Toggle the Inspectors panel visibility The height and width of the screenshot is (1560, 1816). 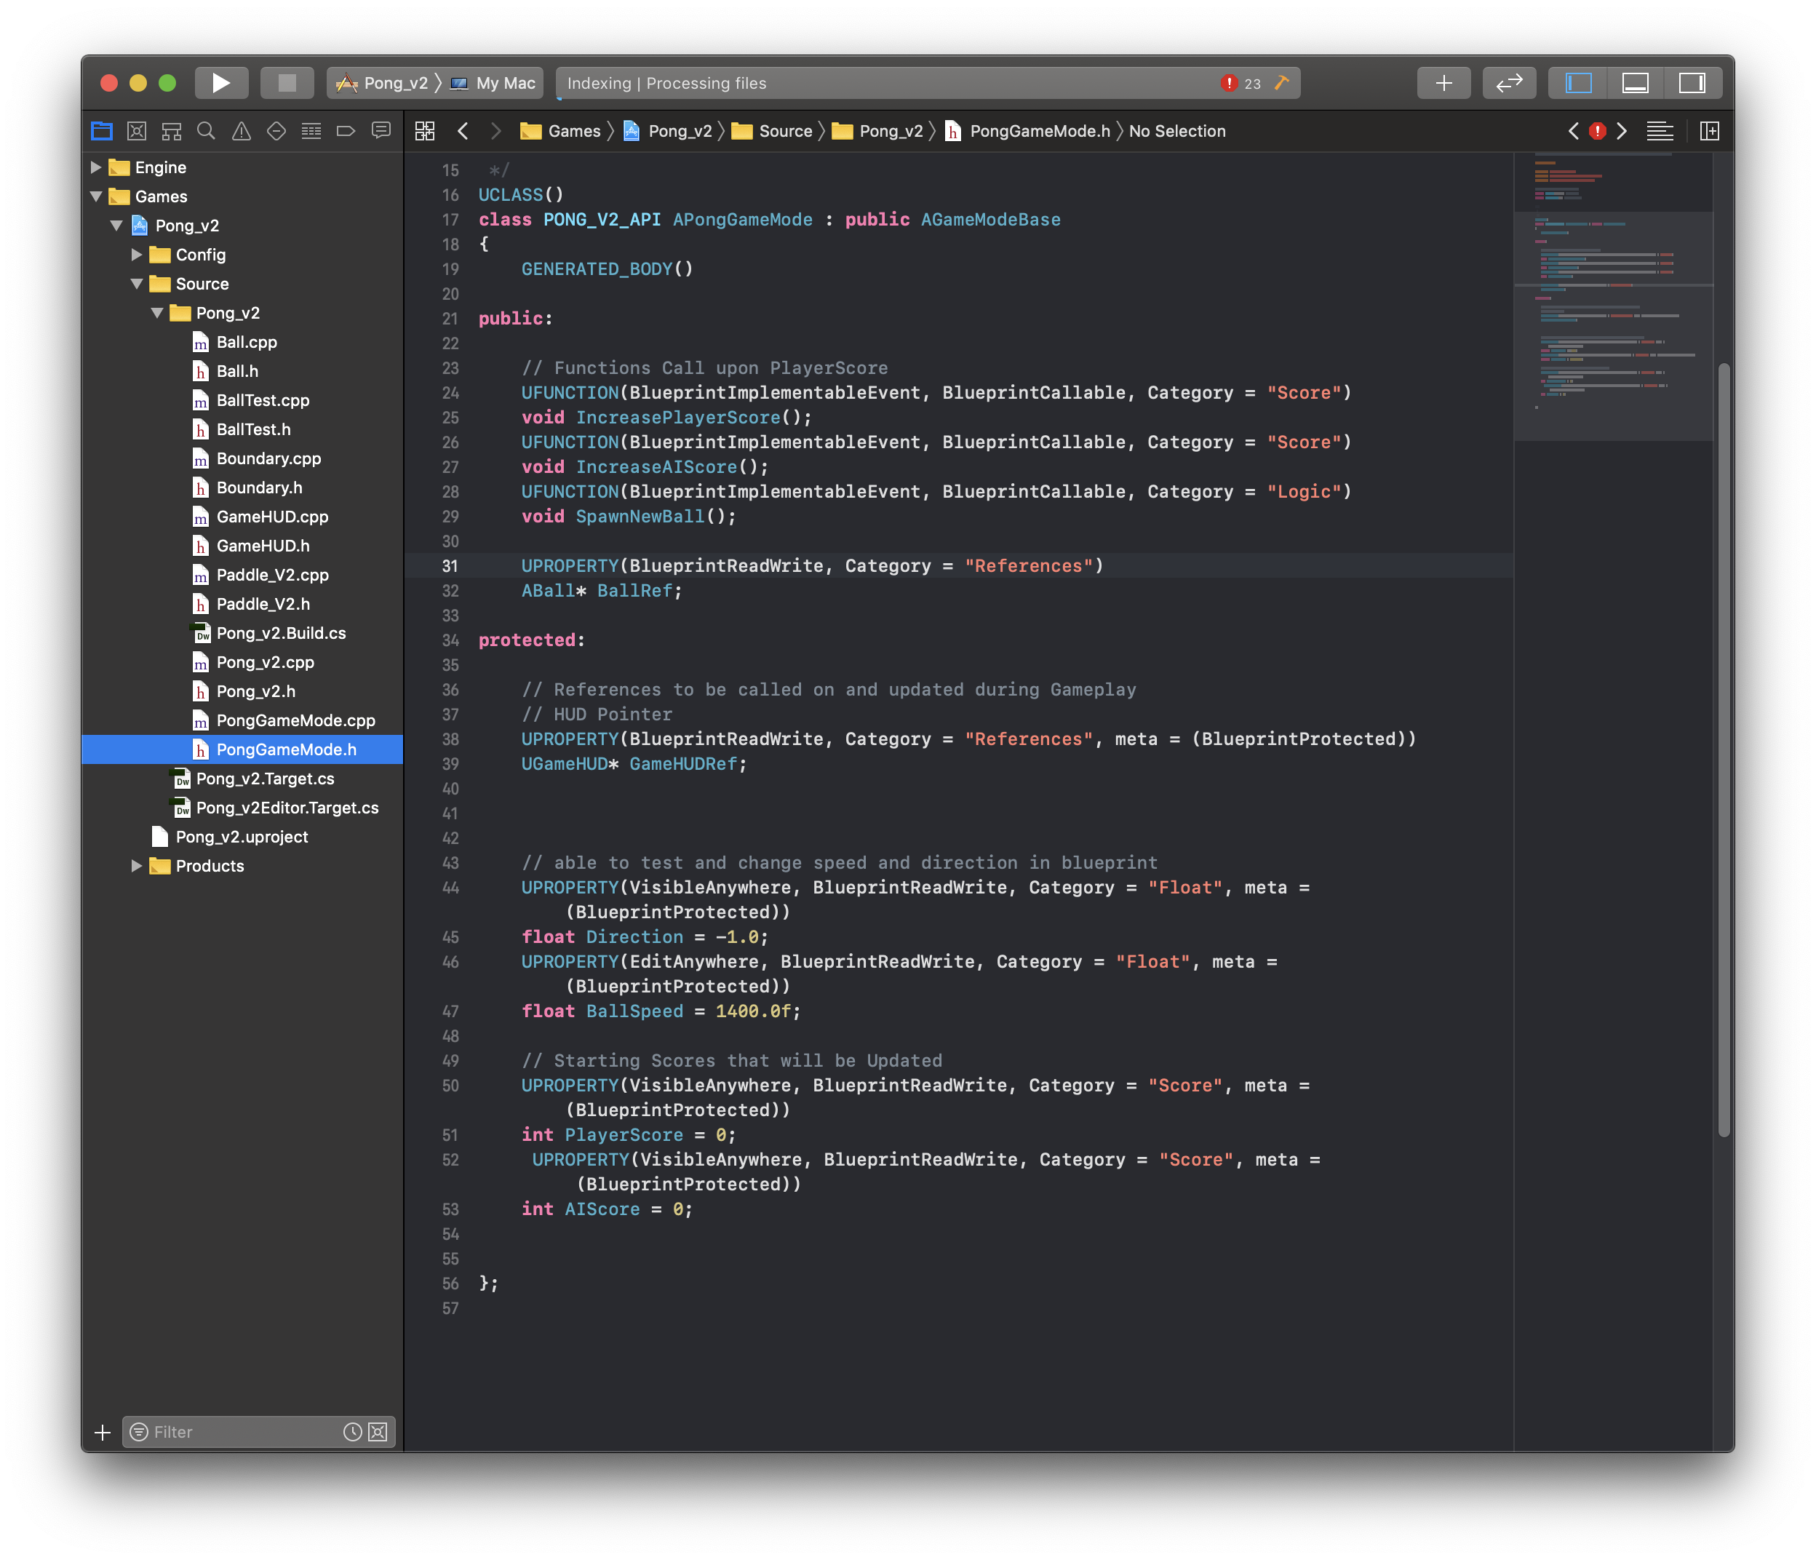pos(1692,83)
